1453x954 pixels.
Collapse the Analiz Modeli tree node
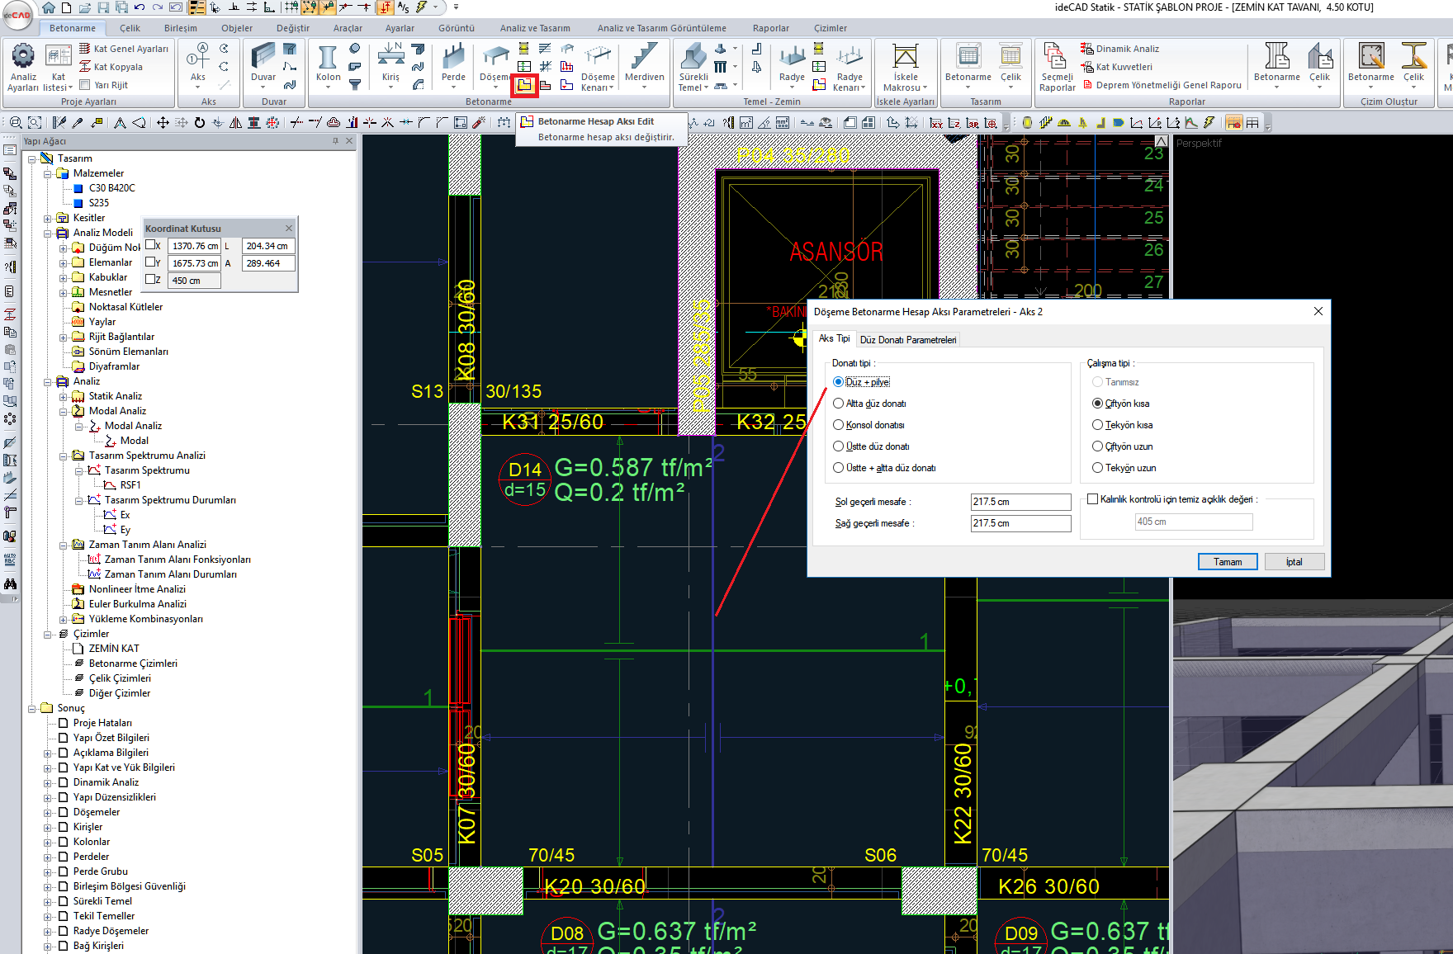click(x=48, y=233)
